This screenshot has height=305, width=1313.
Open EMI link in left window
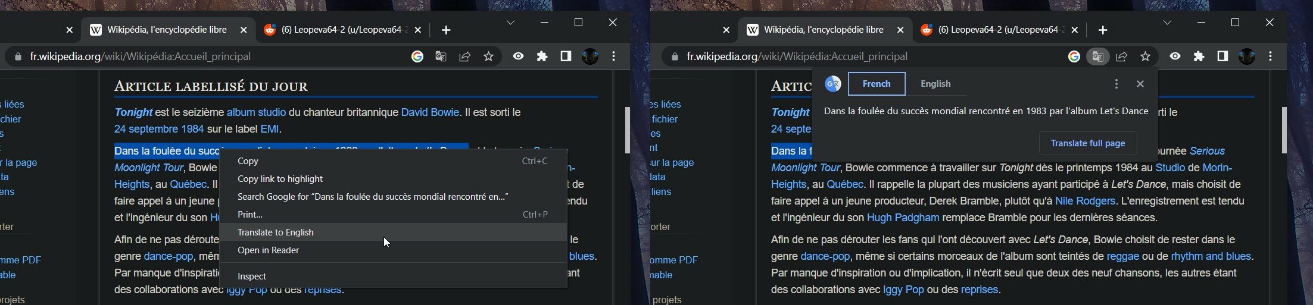point(270,129)
